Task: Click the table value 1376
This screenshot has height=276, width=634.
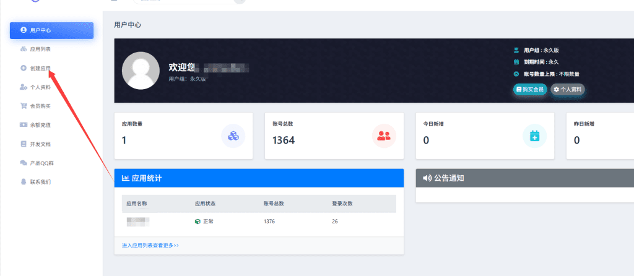Action: tap(269, 222)
